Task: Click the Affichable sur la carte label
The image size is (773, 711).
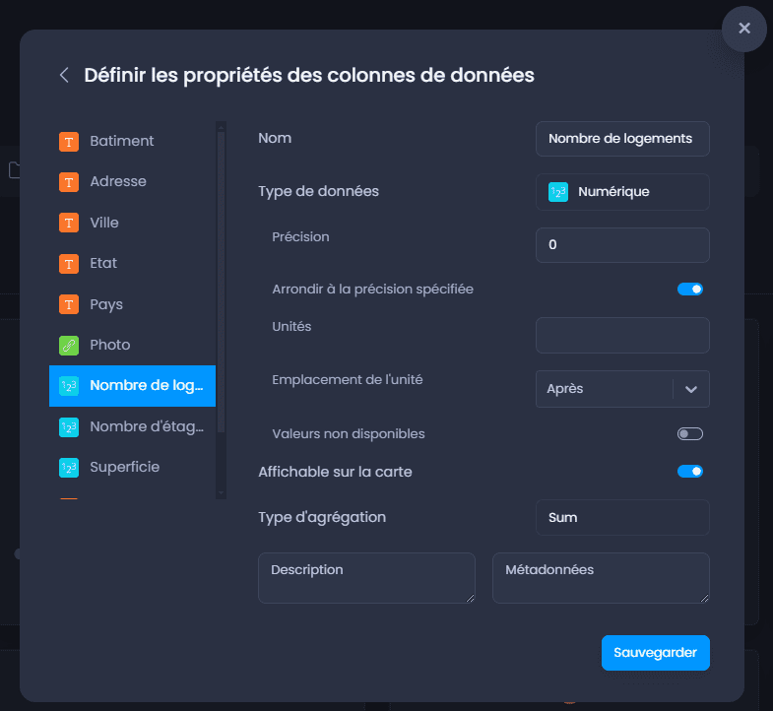Action: [x=335, y=472]
